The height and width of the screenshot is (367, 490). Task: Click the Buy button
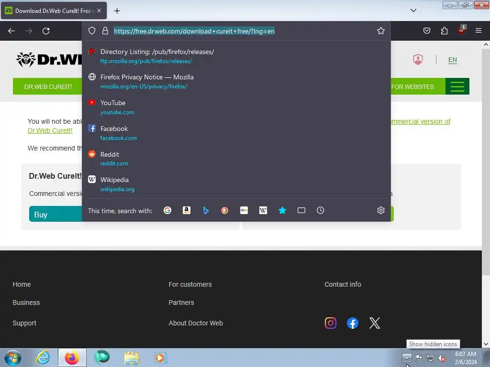coord(56,215)
